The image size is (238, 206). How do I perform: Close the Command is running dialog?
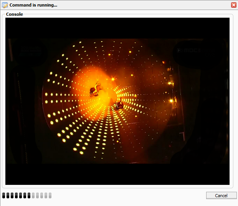pyautogui.click(x=233, y=5)
